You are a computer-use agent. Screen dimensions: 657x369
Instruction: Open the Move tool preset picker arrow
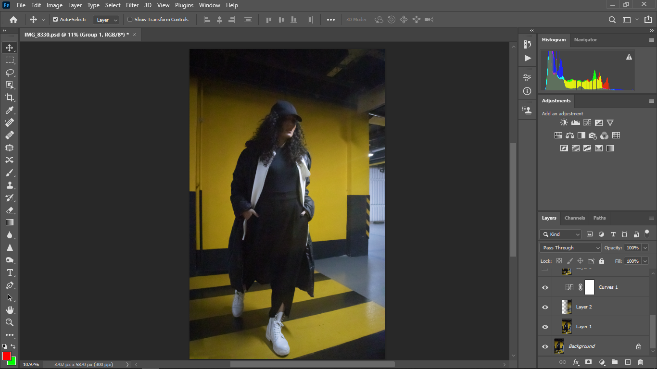tap(43, 20)
